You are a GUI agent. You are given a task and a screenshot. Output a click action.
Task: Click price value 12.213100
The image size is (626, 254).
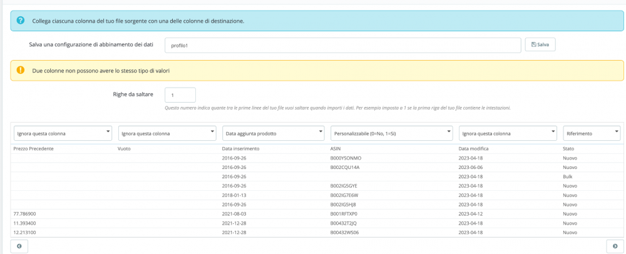coord(24,233)
